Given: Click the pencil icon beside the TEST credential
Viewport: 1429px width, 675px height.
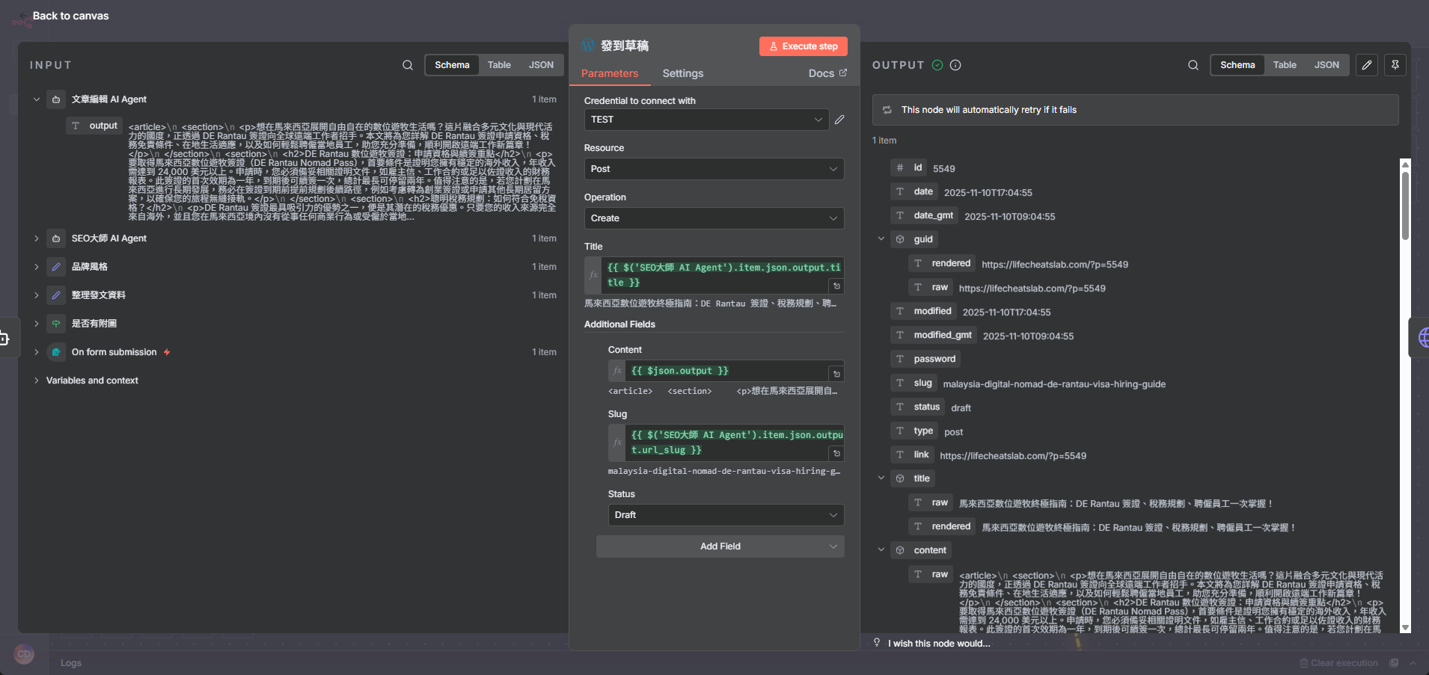Looking at the screenshot, I should click(x=839, y=119).
